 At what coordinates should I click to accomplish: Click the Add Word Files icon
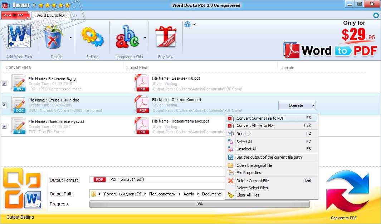19,36
